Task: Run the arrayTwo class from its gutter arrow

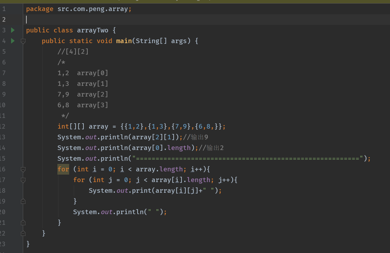Action: click(x=13, y=30)
